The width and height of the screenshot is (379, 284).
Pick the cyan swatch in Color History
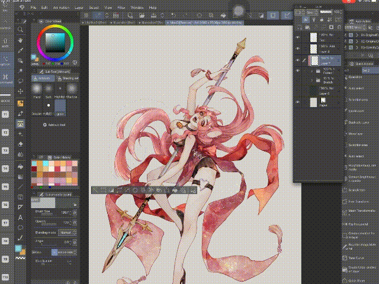click(46, 163)
